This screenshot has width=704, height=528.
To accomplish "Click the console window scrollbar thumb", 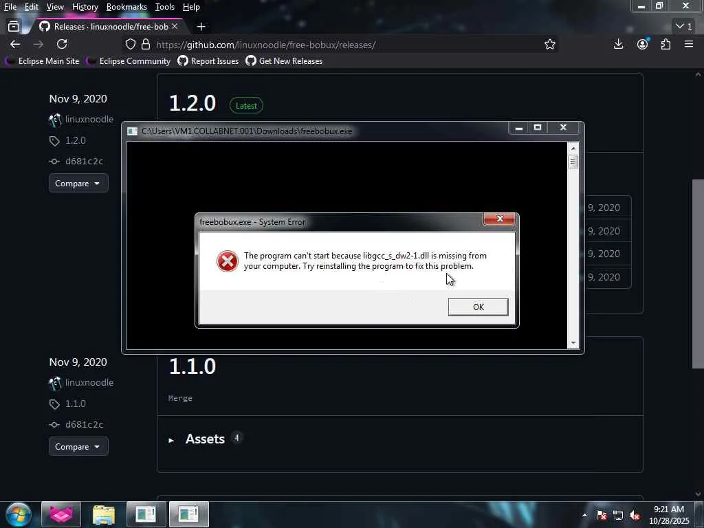I will (573, 161).
